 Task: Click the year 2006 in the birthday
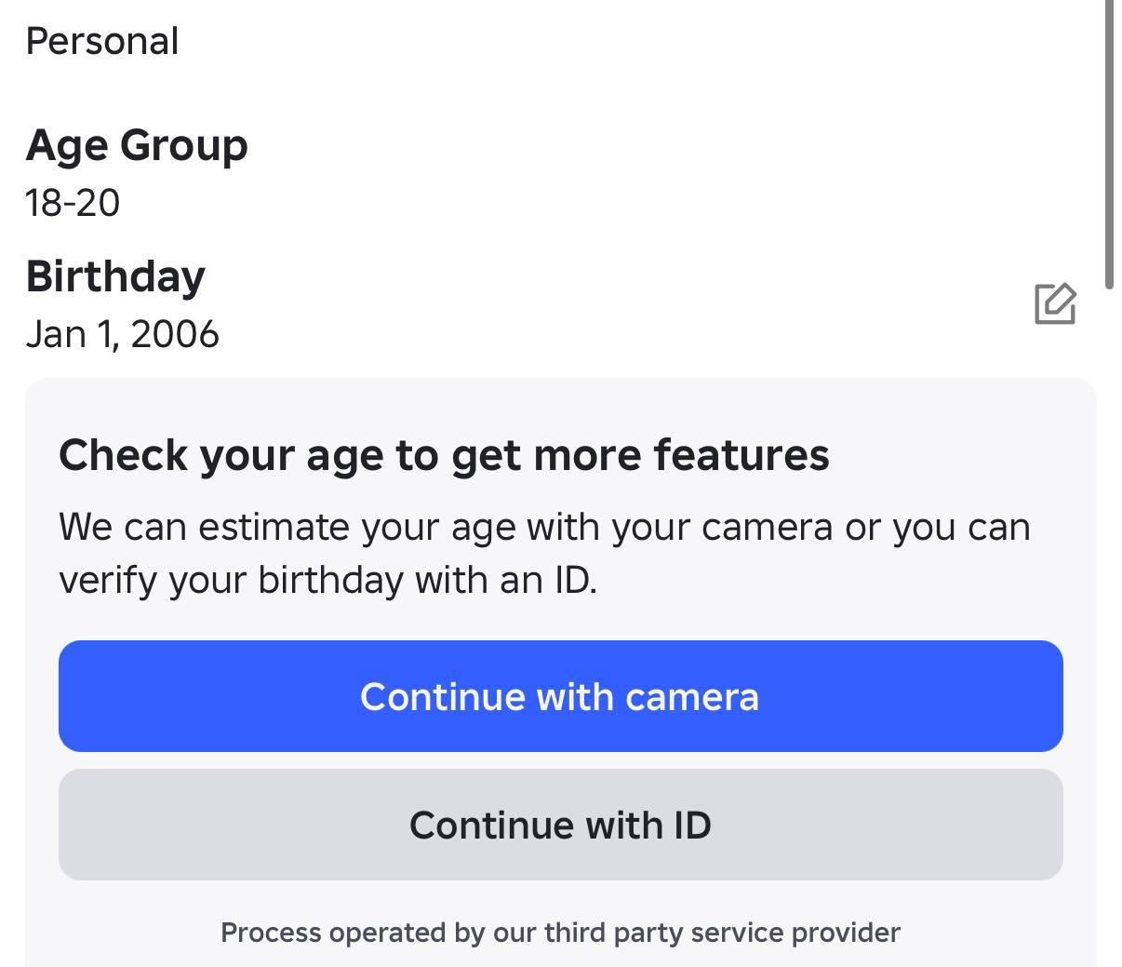175,334
